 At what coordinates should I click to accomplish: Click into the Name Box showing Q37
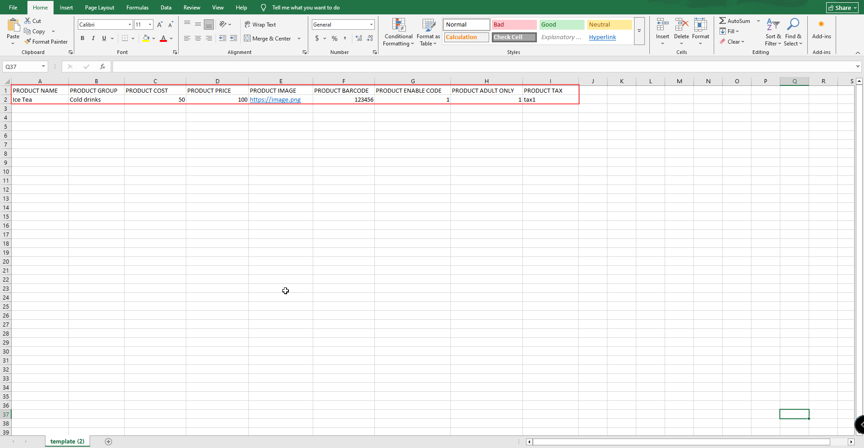pyautogui.click(x=22, y=67)
